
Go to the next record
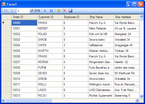pyautogui.click(x=45, y=11)
